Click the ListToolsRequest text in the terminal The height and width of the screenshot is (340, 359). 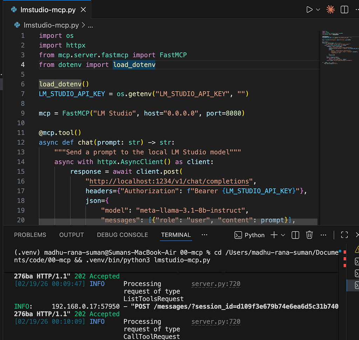(x=154, y=299)
